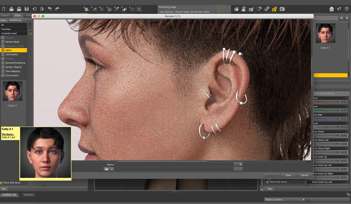351x204 pixels.
Task: Click the Scale slider handle
Action: tap(326, 127)
